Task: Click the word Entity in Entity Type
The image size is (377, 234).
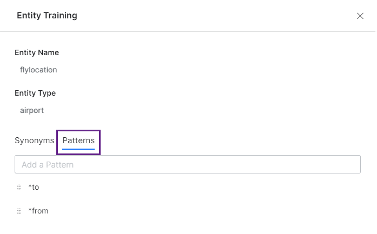Action: 25,93
